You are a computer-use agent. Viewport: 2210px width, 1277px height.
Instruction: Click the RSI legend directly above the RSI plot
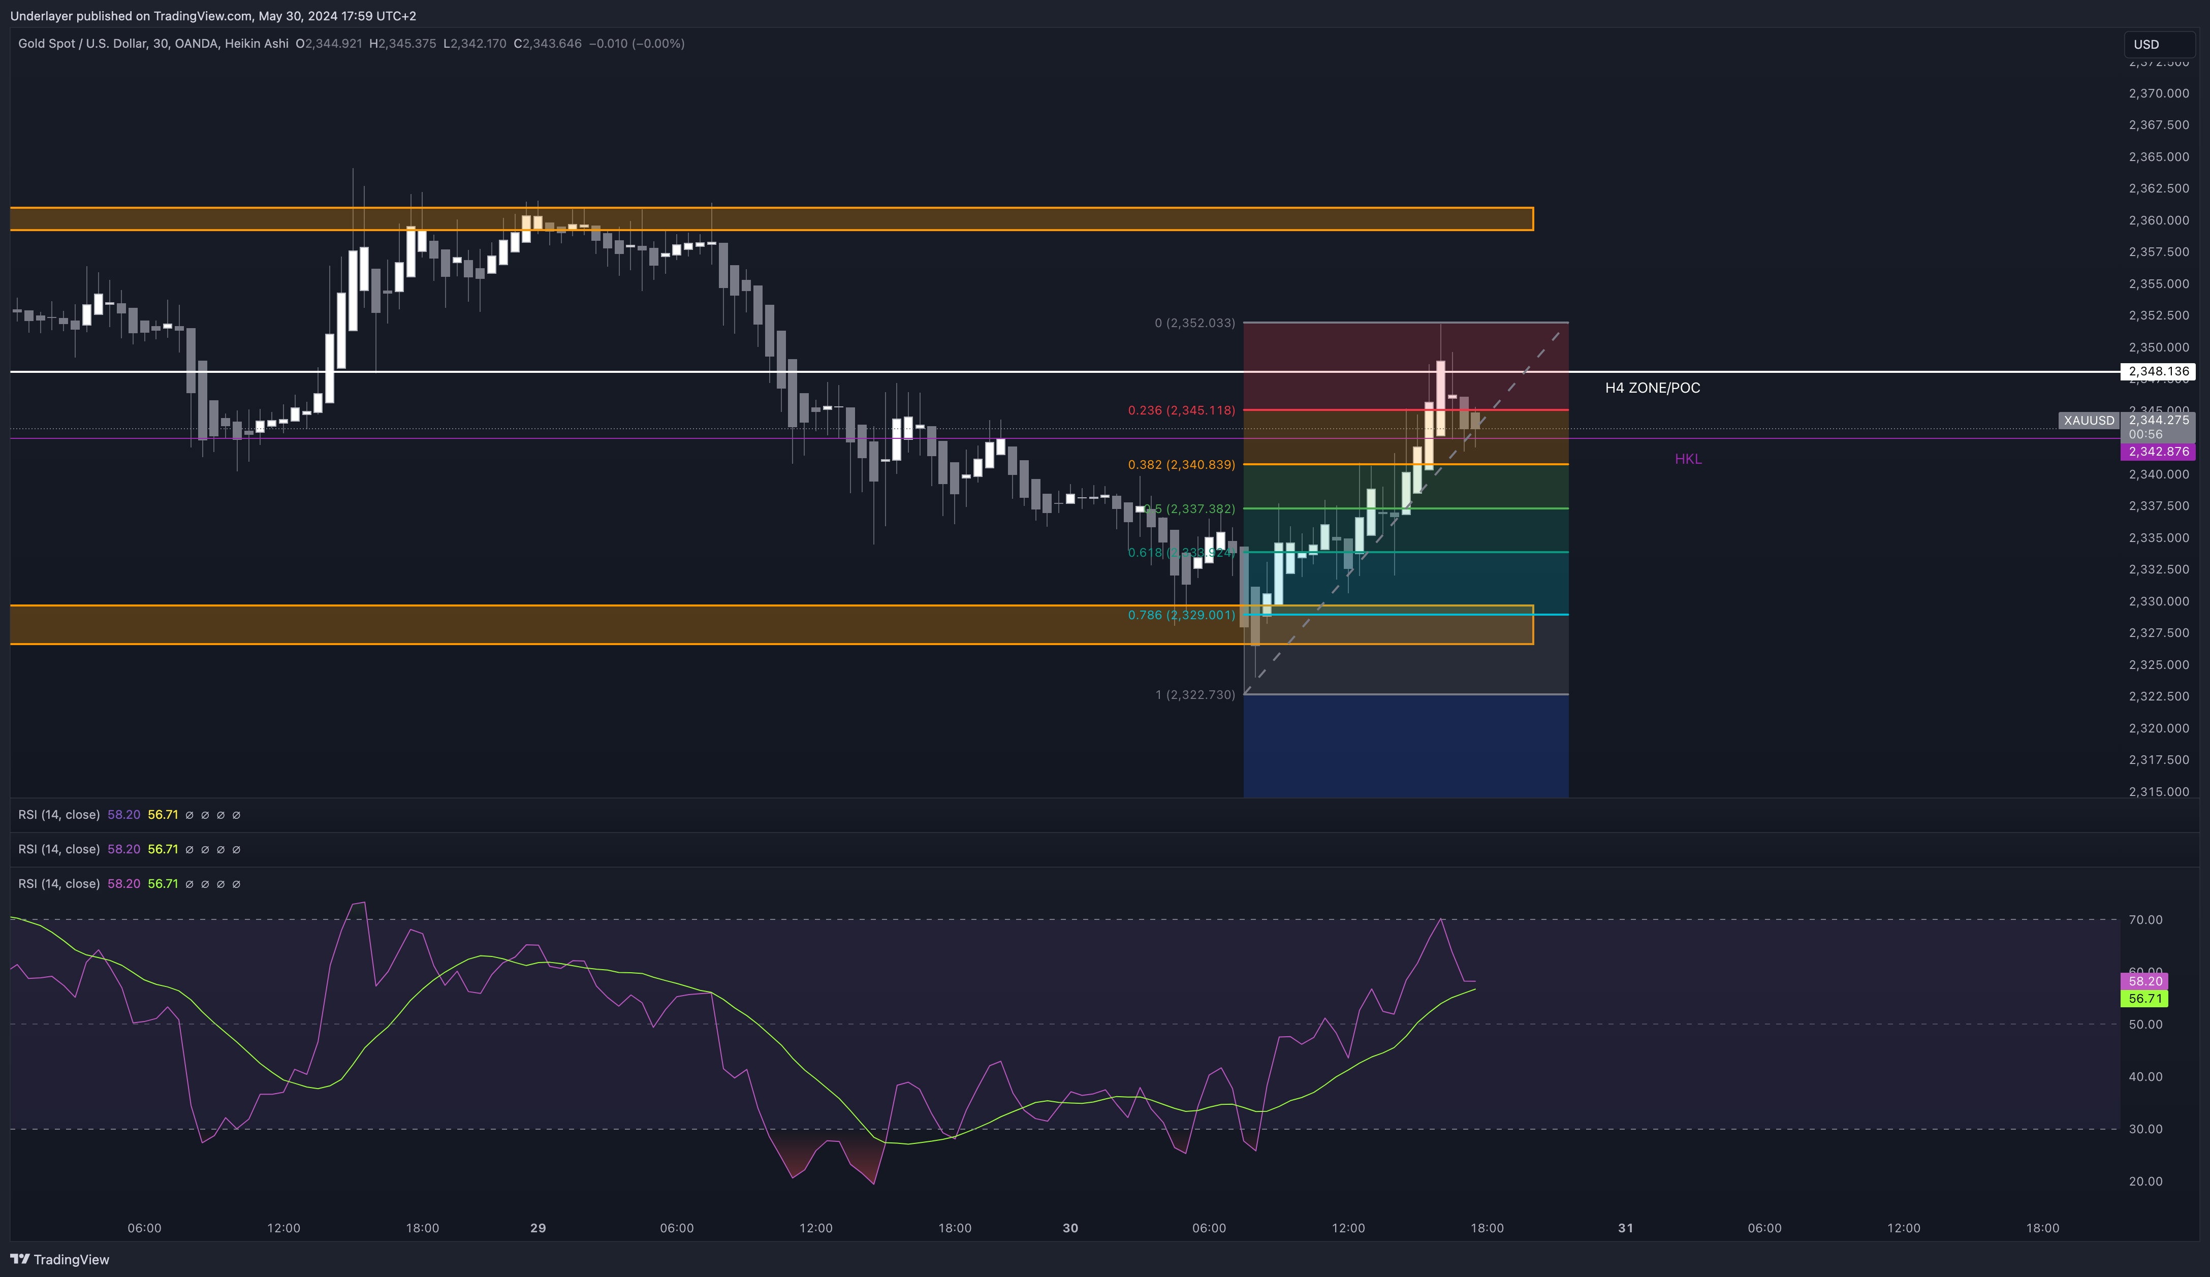pos(130,883)
